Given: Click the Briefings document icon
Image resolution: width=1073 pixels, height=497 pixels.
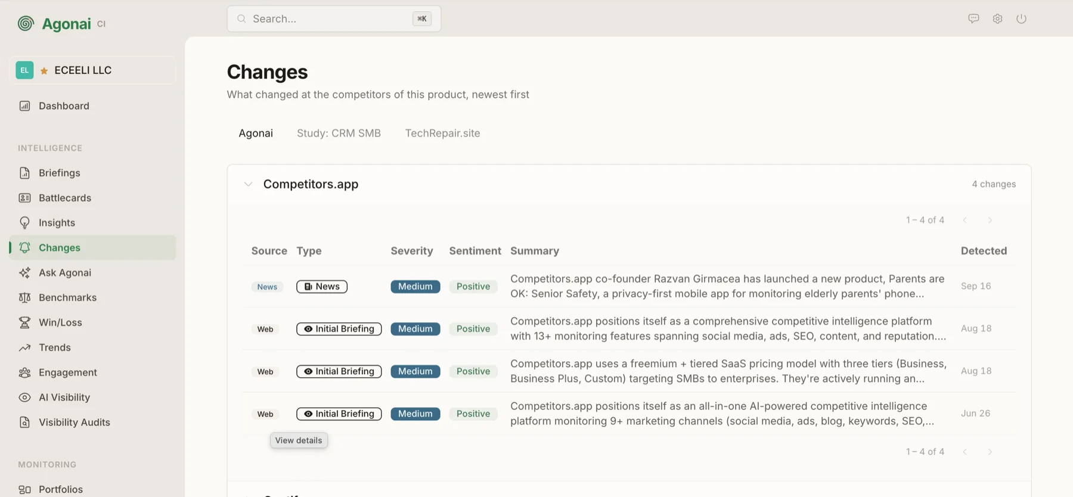Looking at the screenshot, I should point(24,173).
